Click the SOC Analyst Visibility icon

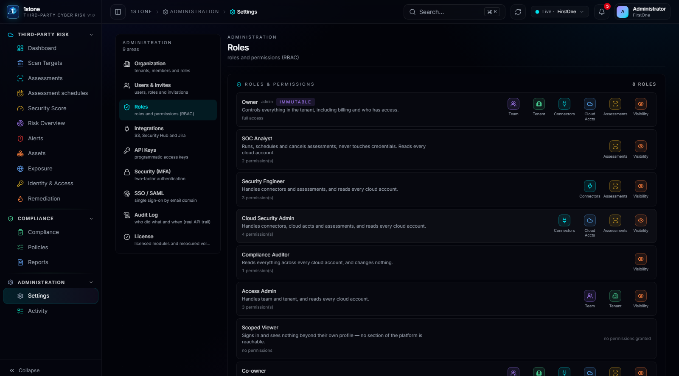pyautogui.click(x=641, y=146)
